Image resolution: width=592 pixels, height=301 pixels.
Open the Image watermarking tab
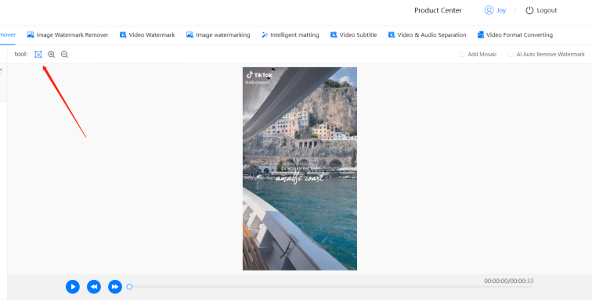[x=218, y=34]
